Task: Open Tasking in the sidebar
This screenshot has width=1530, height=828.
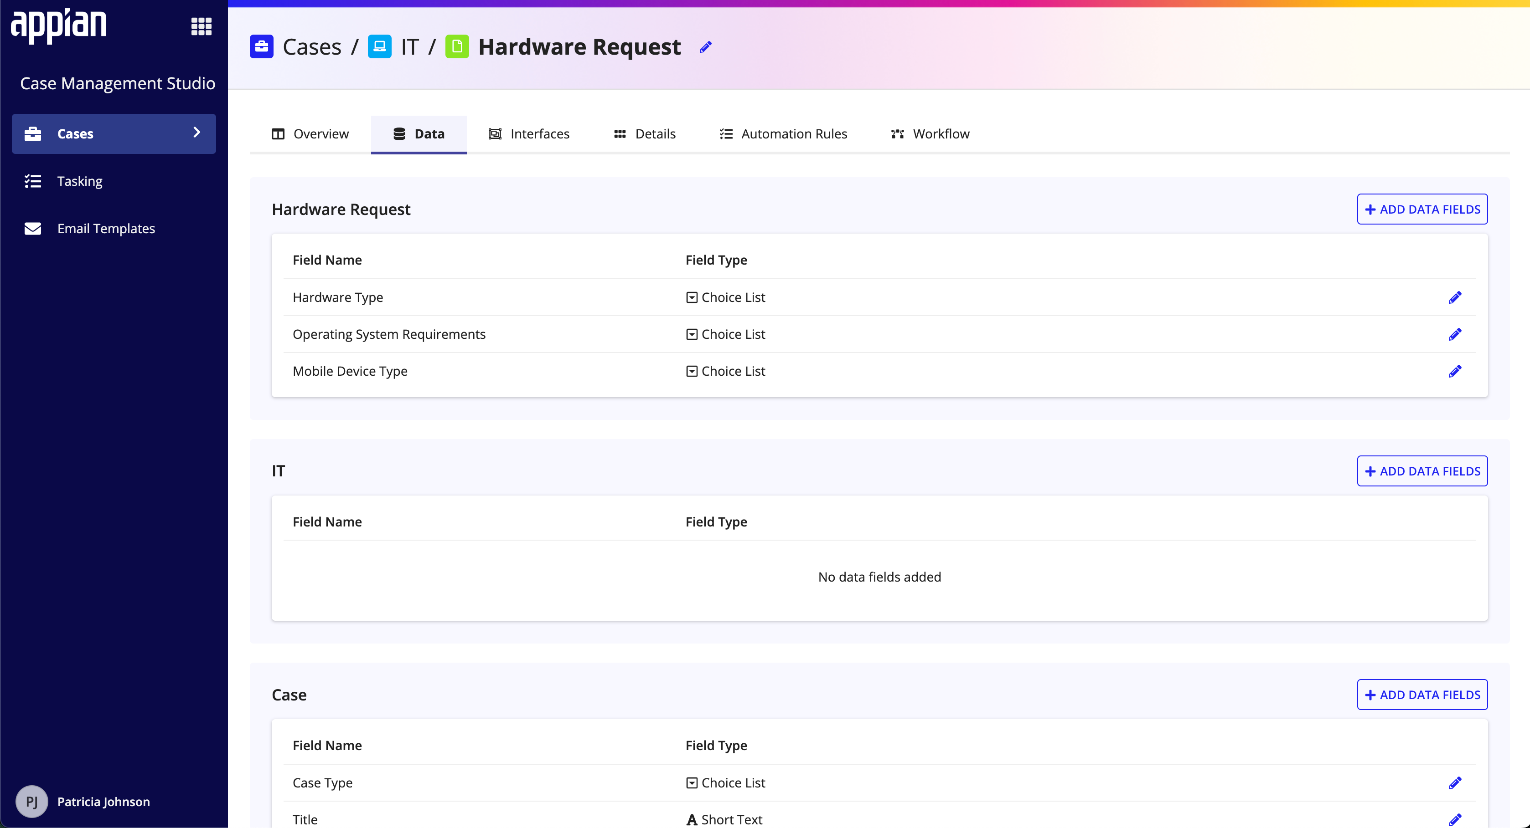Action: click(114, 181)
